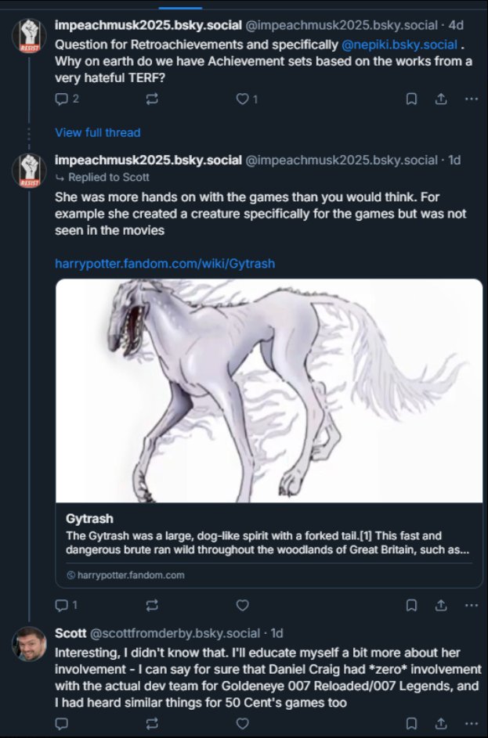The width and height of the screenshot is (488, 738).
Task: Click View full thread link
Action: tap(98, 132)
